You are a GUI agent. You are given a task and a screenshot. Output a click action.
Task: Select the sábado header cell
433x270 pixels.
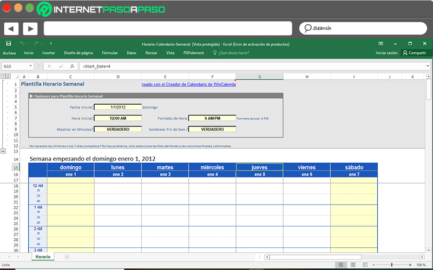354,167
